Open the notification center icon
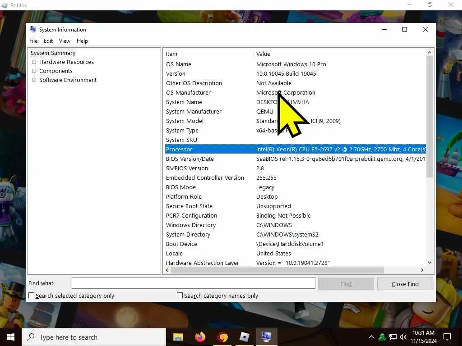Viewport: 462px width, 346px height. tap(447, 337)
